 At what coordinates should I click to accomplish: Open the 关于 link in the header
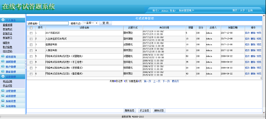pyautogui.click(x=242, y=10)
